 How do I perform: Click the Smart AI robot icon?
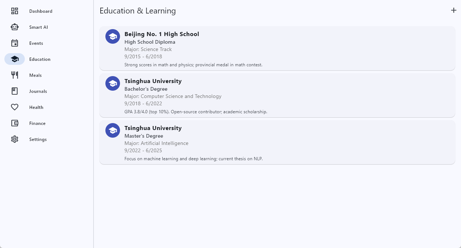point(15,27)
